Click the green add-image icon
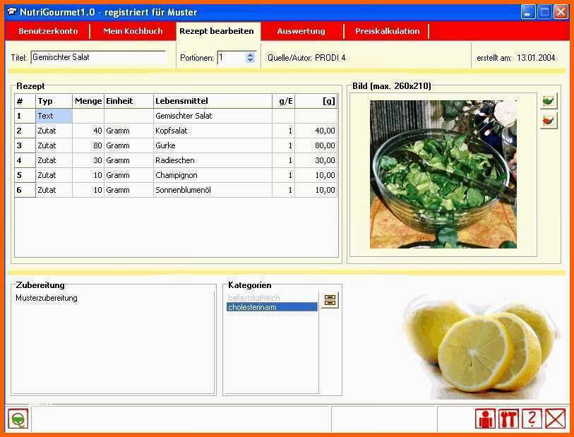Viewport: 574px width, 437px height. (549, 101)
